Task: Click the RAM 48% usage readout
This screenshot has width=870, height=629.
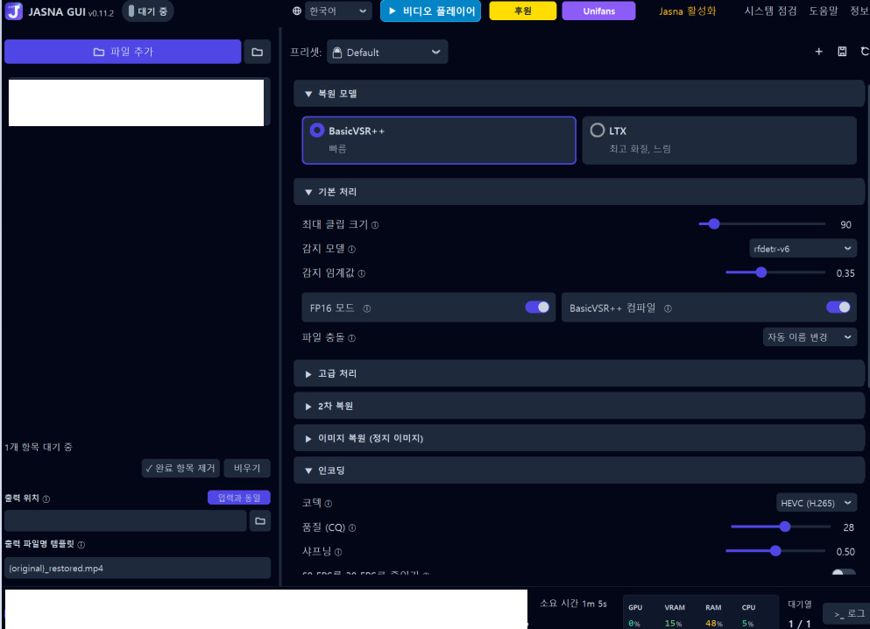Action: click(713, 616)
